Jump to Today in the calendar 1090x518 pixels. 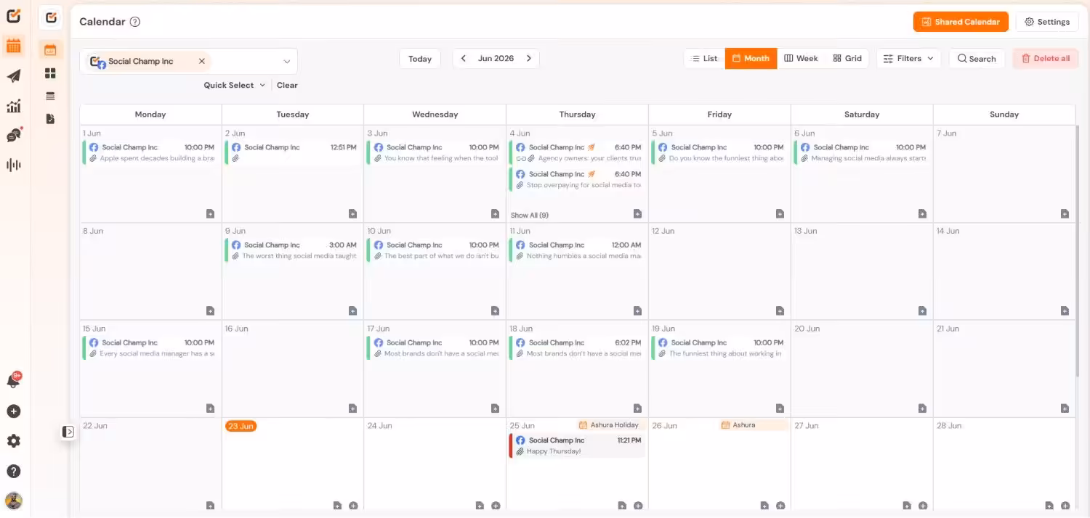coord(420,59)
